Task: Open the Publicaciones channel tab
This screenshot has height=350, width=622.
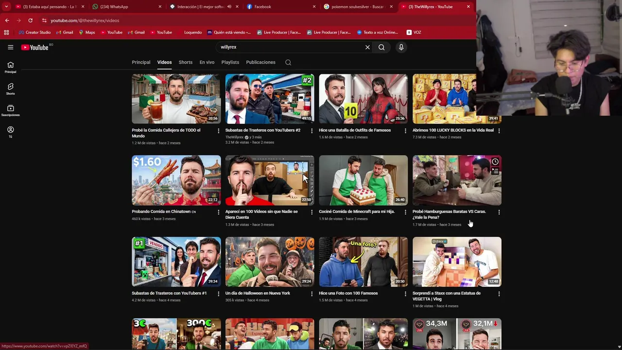Action: click(260, 62)
